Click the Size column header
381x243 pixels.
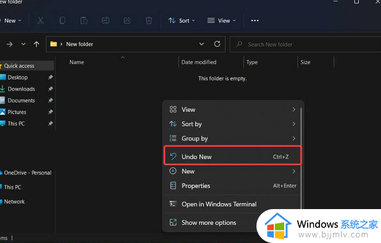tap(305, 62)
